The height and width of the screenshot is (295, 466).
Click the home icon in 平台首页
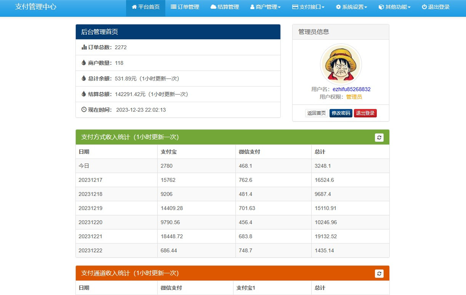(x=134, y=7)
